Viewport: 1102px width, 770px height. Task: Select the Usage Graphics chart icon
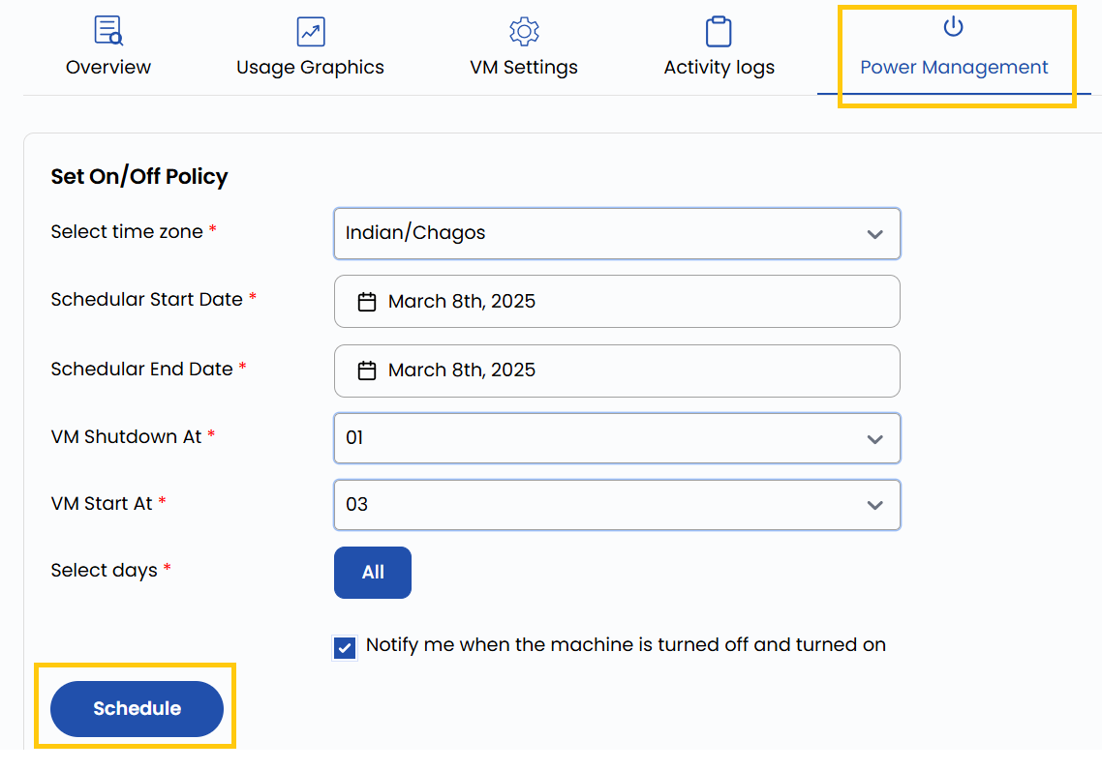tap(310, 31)
